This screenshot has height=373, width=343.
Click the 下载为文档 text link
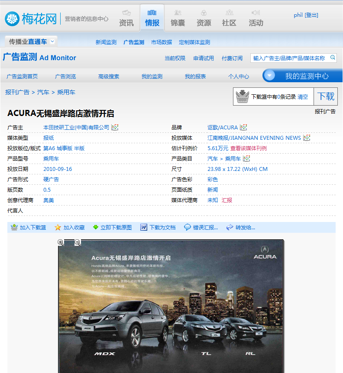pos(162,228)
